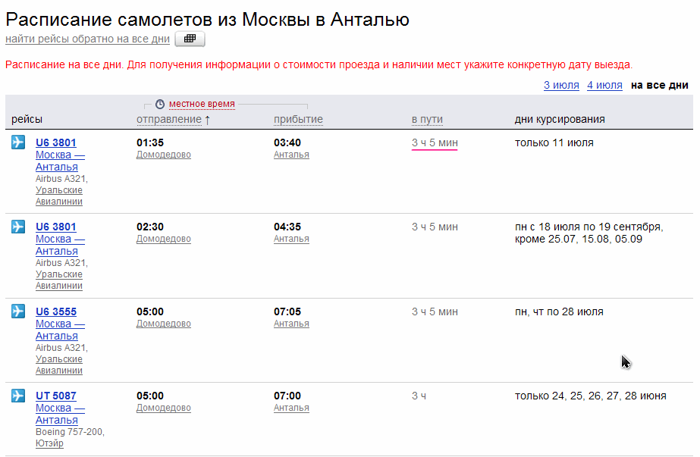Select the на все дни view

[x=660, y=85]
